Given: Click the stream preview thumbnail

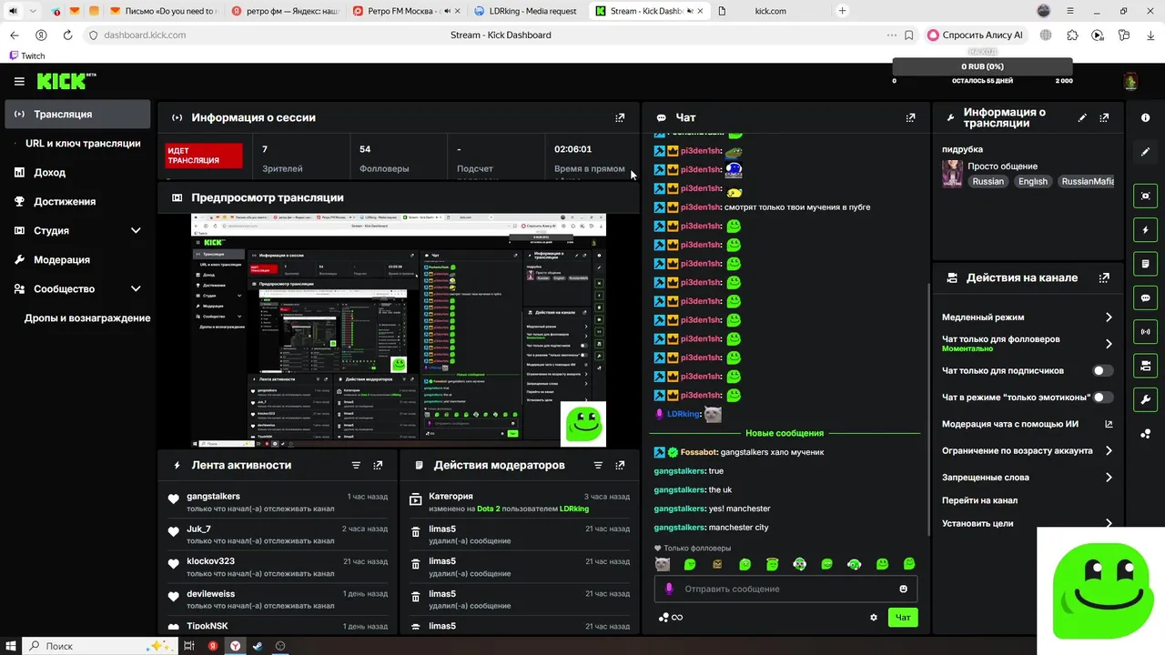Looking at the screenshot, I should [x=399, y=330].
